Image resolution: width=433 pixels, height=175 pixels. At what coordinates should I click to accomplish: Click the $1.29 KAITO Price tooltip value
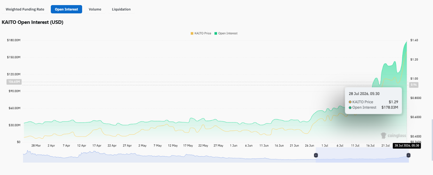[x=393, y=102]
